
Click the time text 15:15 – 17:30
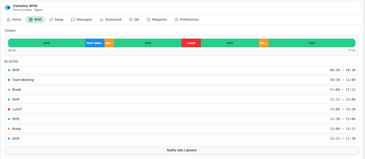click(x=342, y=139)
